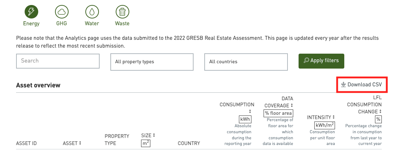
Task: Sort the Size column via arrows
Action: point(154,135)
